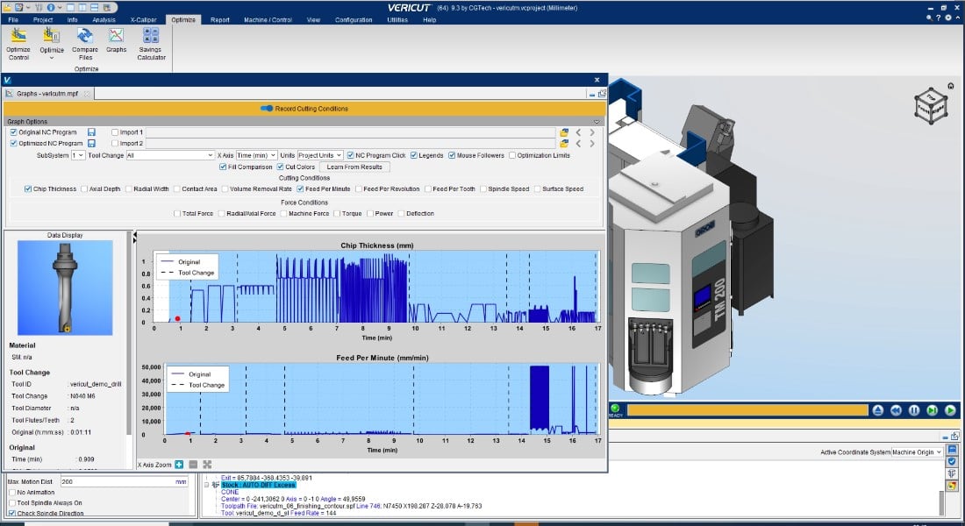Image resolution: width=965 pixels, height=526 pixels.
Task: Click the Learn From Results button
Action: click(x=354, y=167)
